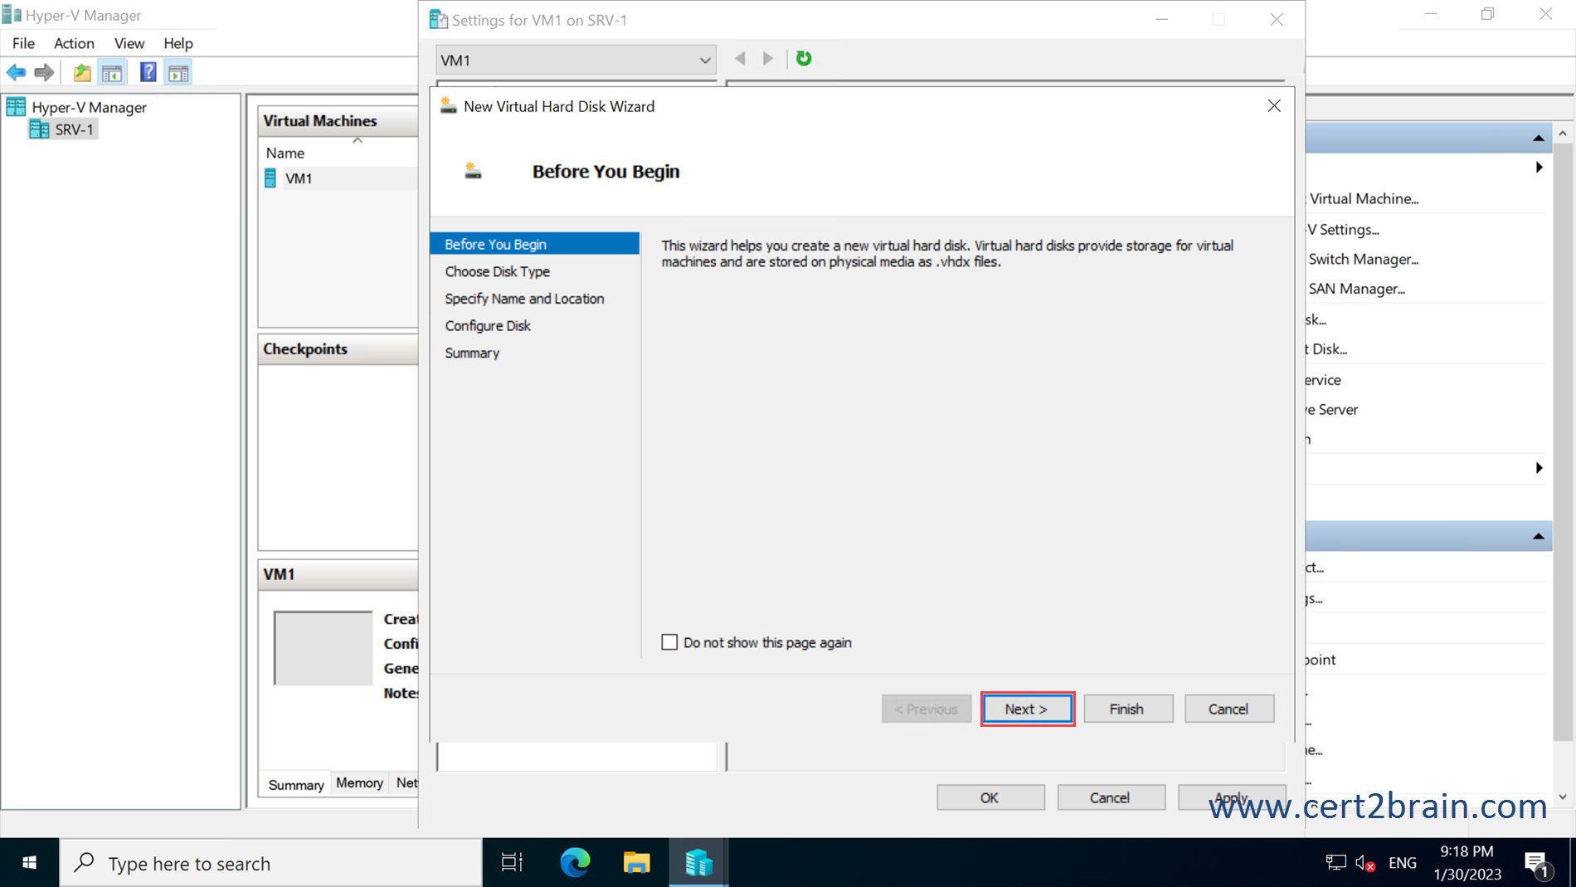The width and height of the screenshot is (1576, 887).
Task: Click the refresh icon in the Settings dialog
Action: [x=802, y=58]
